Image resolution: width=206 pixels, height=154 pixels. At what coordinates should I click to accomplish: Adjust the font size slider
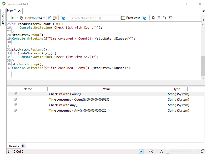tap(167, 151)
